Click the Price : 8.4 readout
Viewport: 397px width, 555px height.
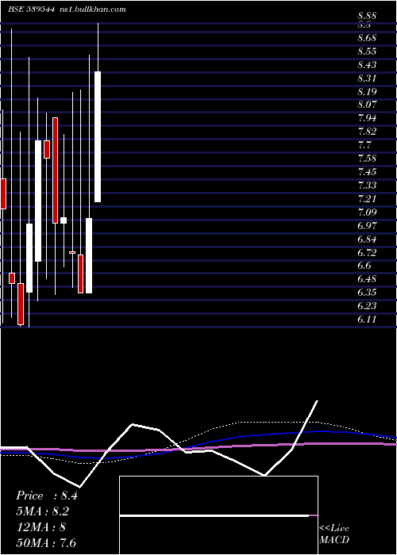click(46, 496)
